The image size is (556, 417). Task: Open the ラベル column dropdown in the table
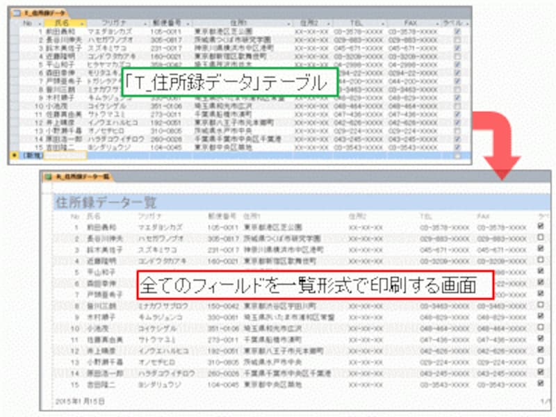(x=467, y=24)
